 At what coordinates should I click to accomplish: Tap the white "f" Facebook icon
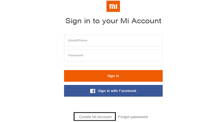tap(93, 91)
